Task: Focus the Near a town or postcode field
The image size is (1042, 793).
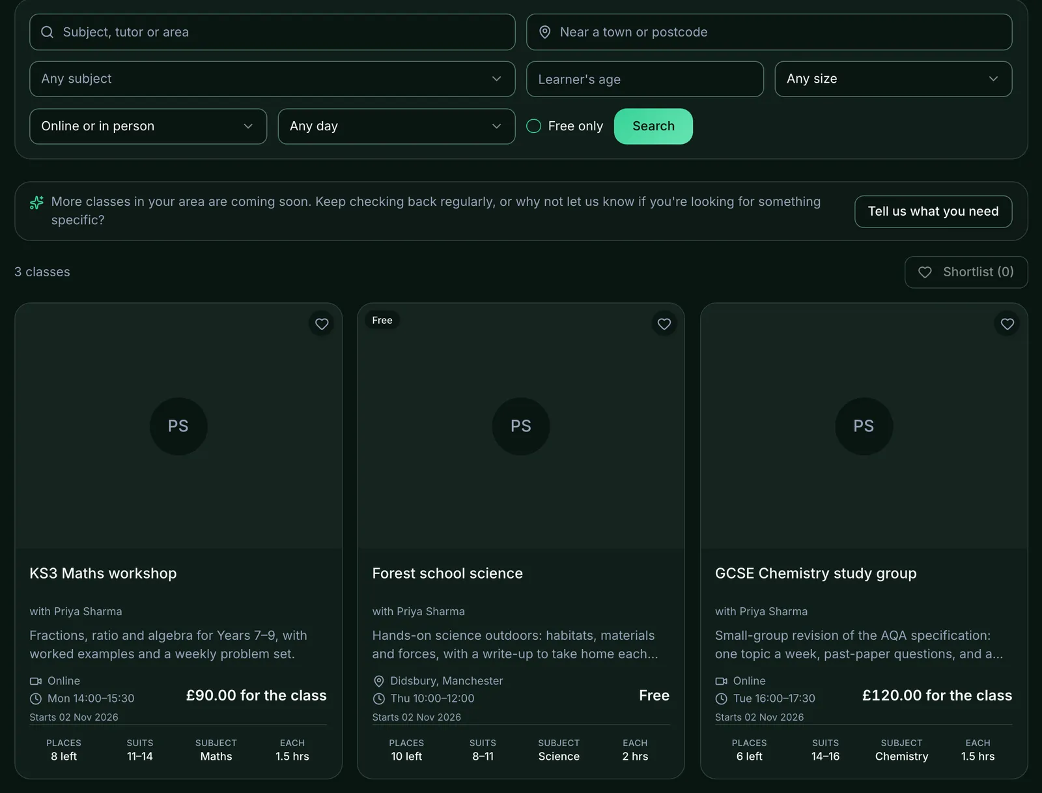Action: [x=769, y=32]
